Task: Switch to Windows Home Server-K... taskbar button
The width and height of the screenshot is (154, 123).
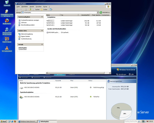Action: tap(27, 121)
